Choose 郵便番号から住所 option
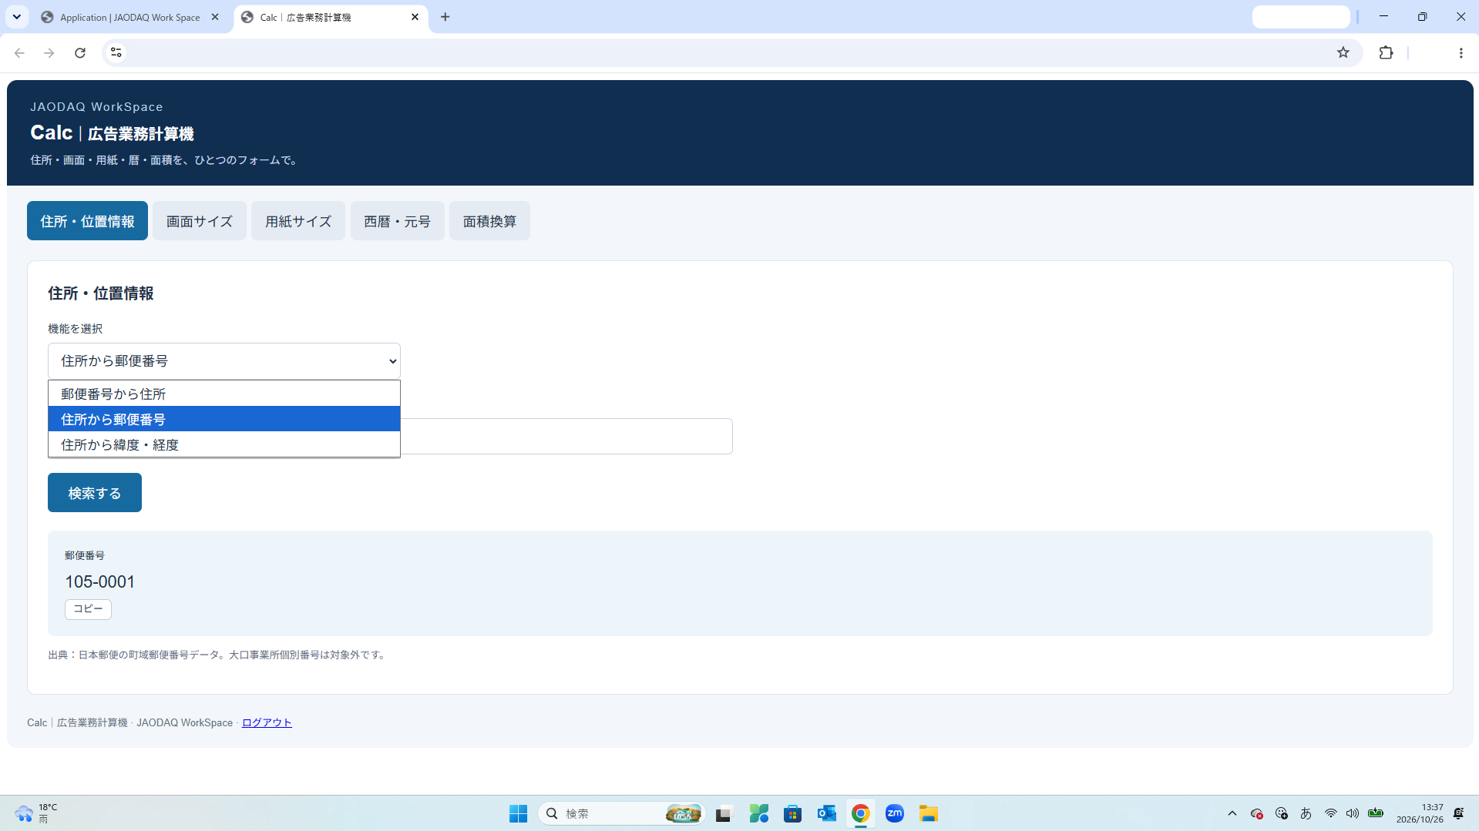Image resolution: width=1479 pixels, height=831 pixels. 224,394
